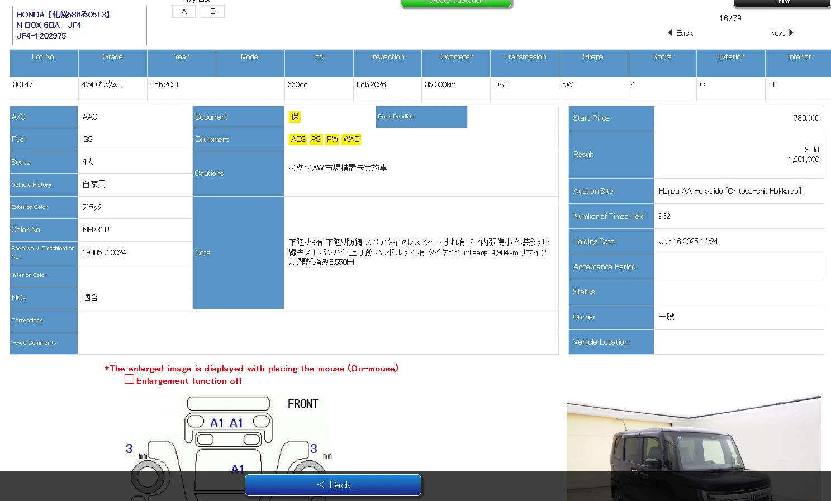Image resolution: width=831 pixels, height=501 pixels.
Task: Click the yellow WAB equipment badge
Action: [352, 140]
